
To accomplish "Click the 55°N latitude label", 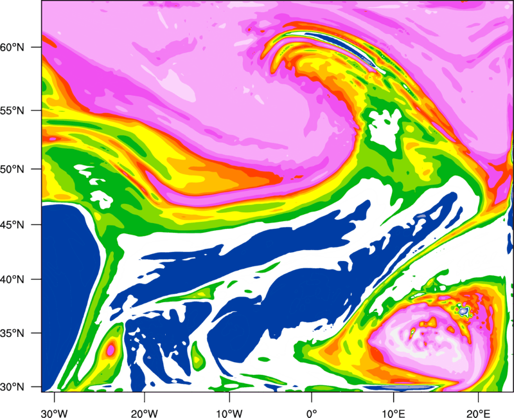I will tap(12, 110).
